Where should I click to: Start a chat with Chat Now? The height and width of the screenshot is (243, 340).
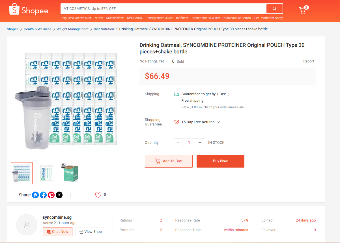[x=57, y=232]
